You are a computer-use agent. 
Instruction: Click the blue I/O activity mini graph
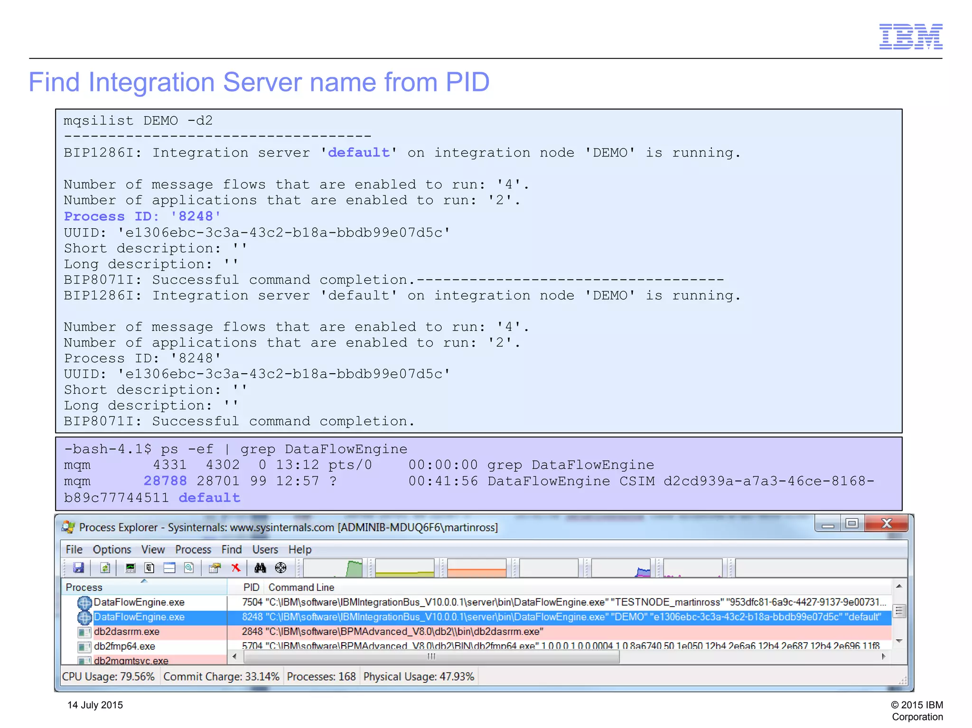[x=621, y=568]
